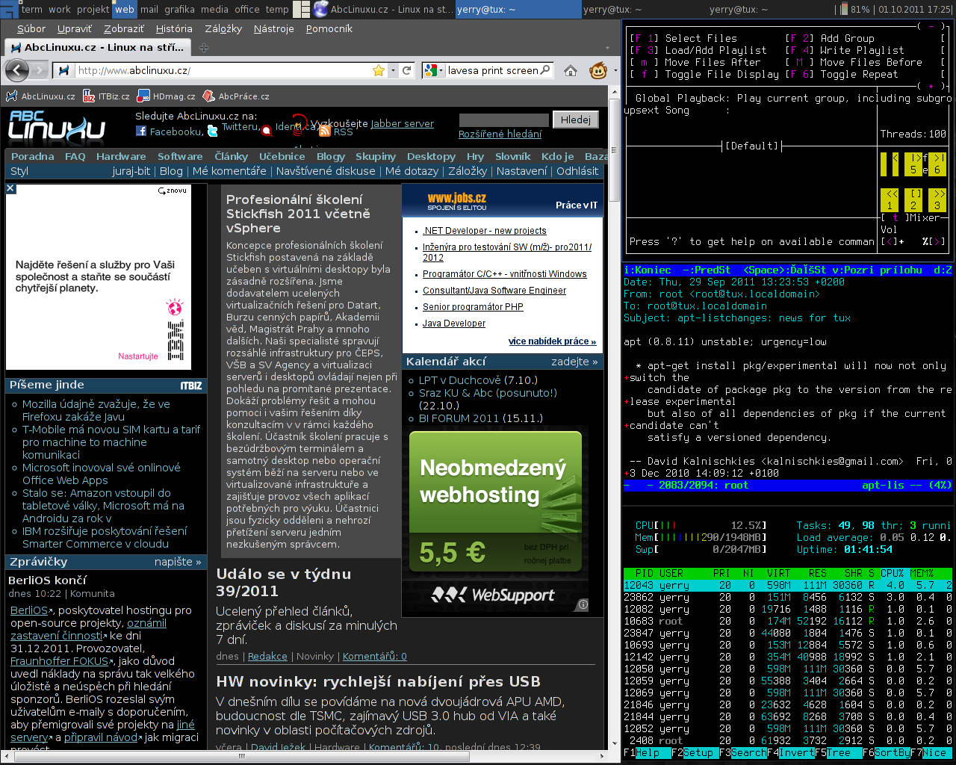
Task: Click the search magnifier in the search box
Action: coord(545,70)
